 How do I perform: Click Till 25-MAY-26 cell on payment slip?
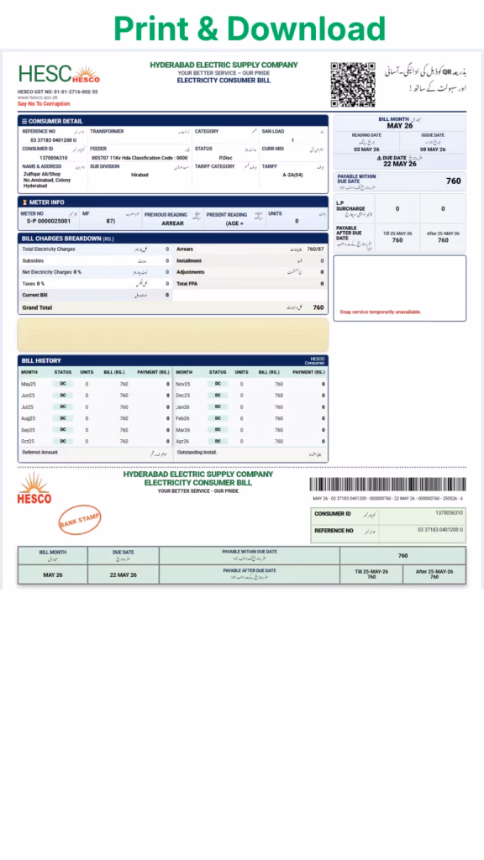coord(371,574)
